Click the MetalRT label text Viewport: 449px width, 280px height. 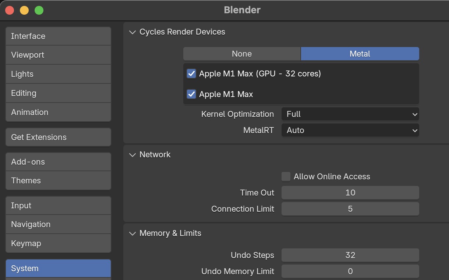[x=258, y=130]
